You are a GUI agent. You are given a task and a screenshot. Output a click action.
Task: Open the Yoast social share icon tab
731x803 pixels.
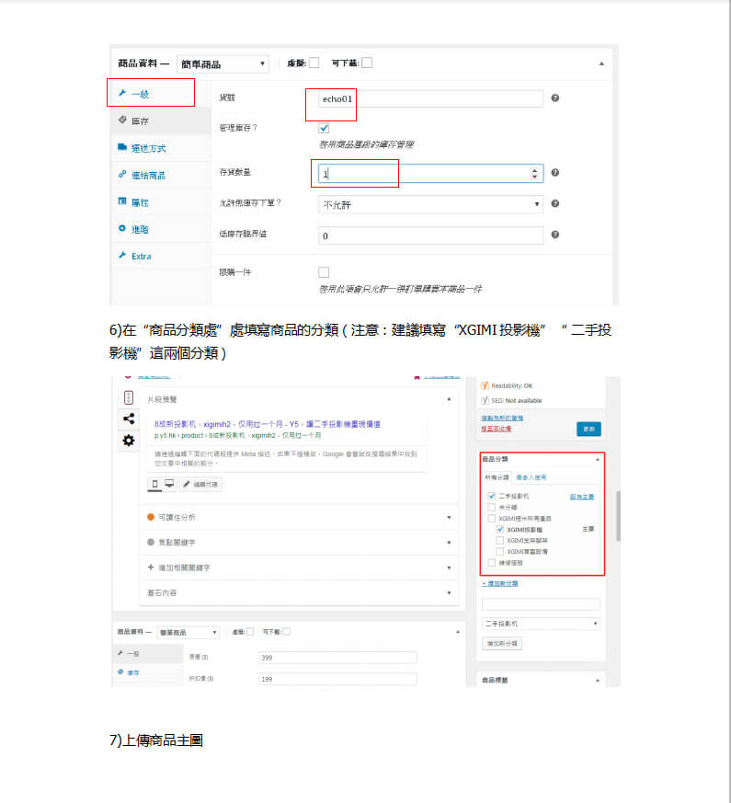pos(129,419)
